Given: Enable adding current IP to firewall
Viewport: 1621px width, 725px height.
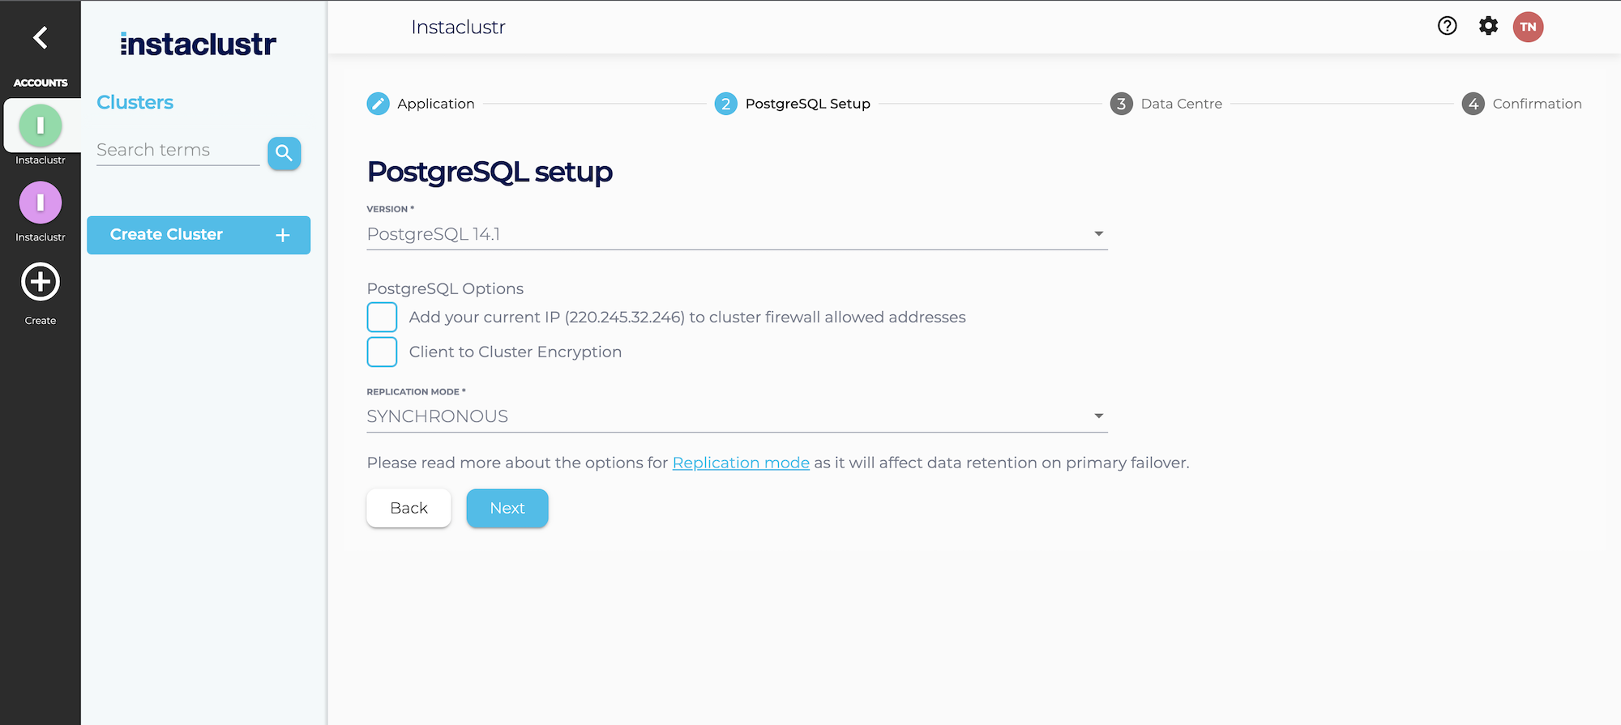Looking at the screenshot, I should point(382,317).
